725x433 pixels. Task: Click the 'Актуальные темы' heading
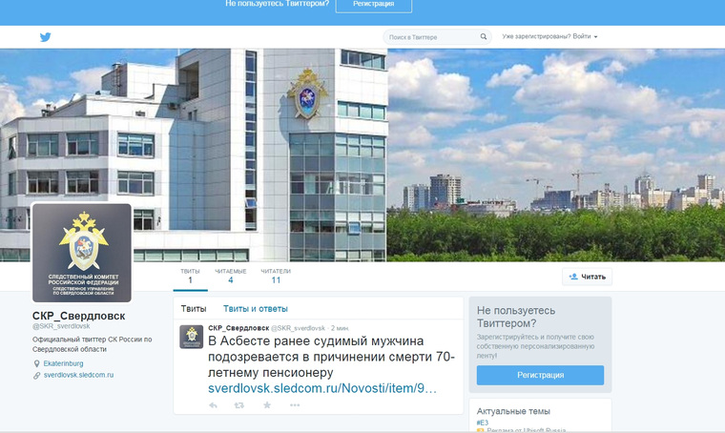point(513,411)
